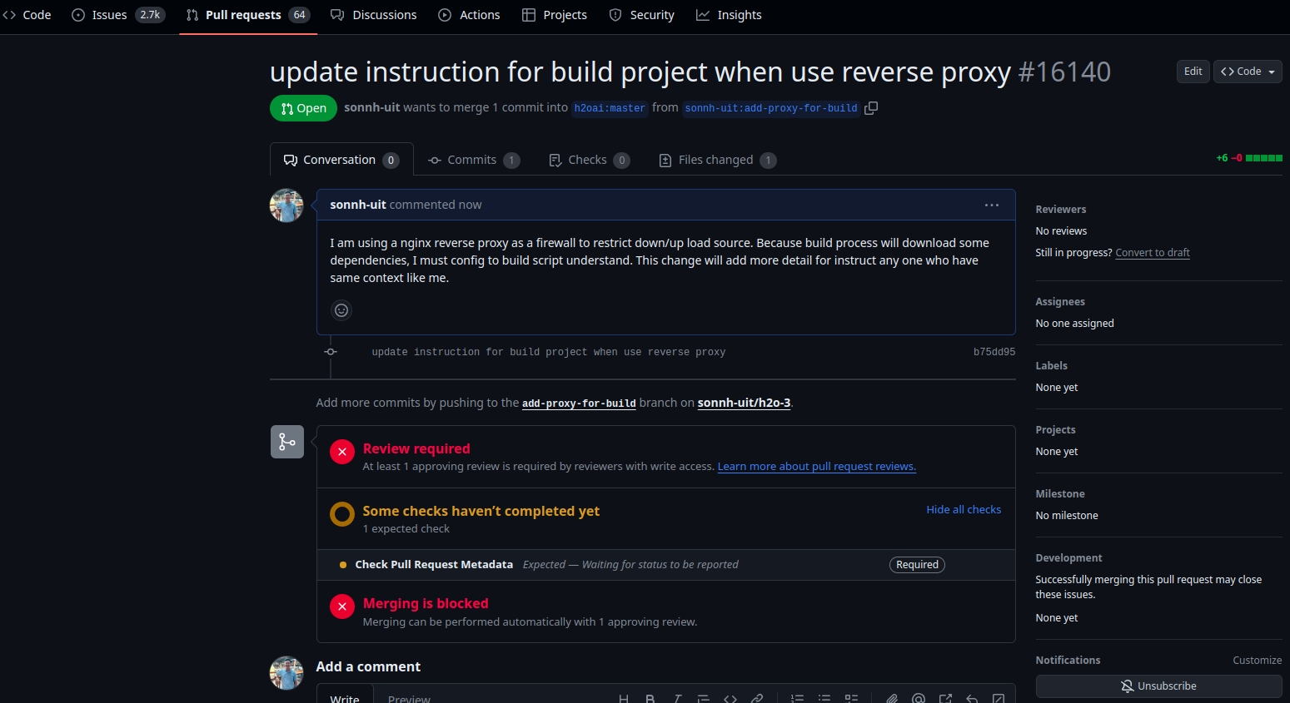Viewport: 1290px width, 703px height.
Task: Insert a link using the toolbar icon
Action: 757,698
